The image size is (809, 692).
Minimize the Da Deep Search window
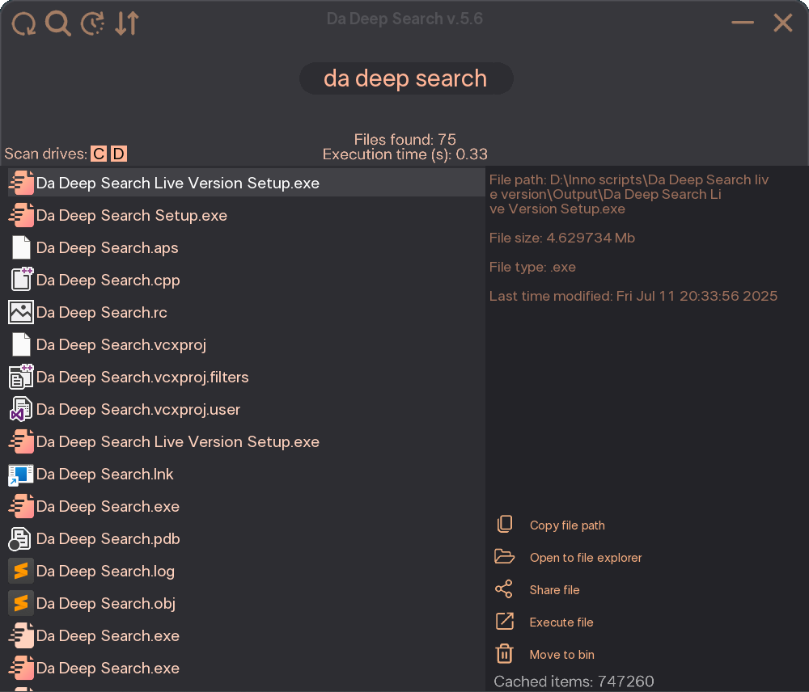click(743, 23)
